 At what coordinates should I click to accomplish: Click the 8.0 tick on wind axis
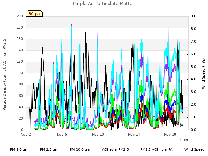(x=194, y=29)
